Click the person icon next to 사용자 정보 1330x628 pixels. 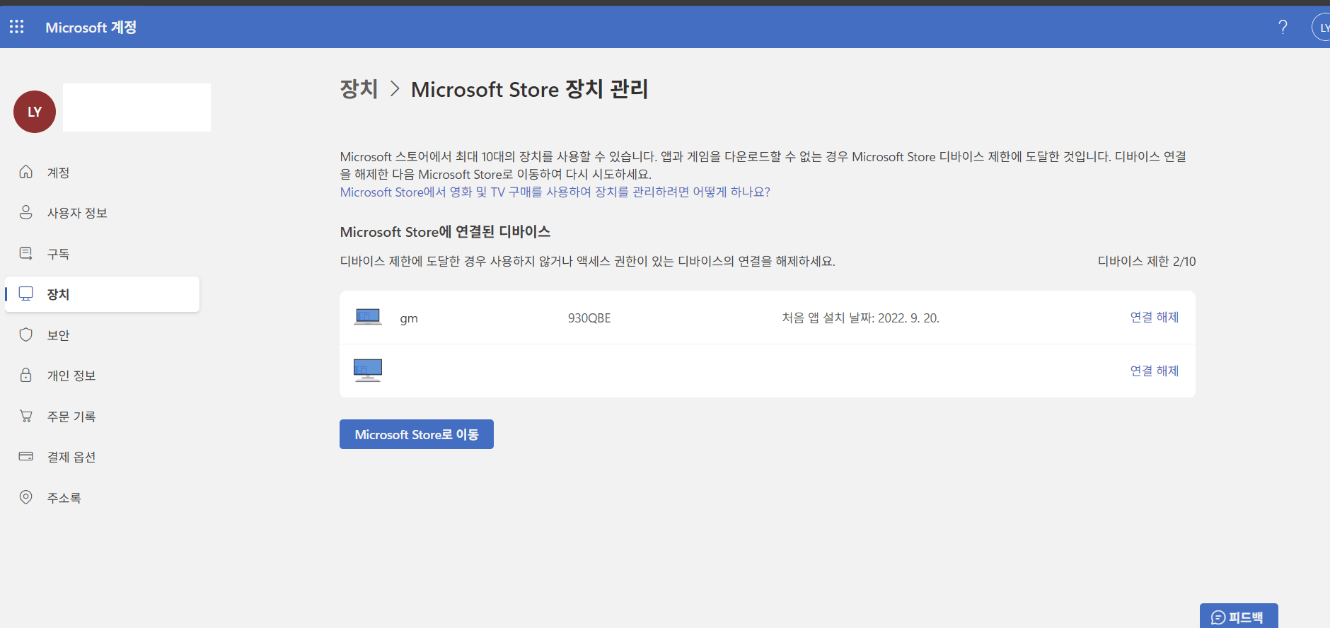[26, 212]
